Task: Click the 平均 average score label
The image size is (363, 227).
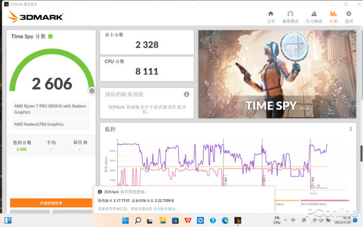Action: pyautogui.click(x=51, y=143)
